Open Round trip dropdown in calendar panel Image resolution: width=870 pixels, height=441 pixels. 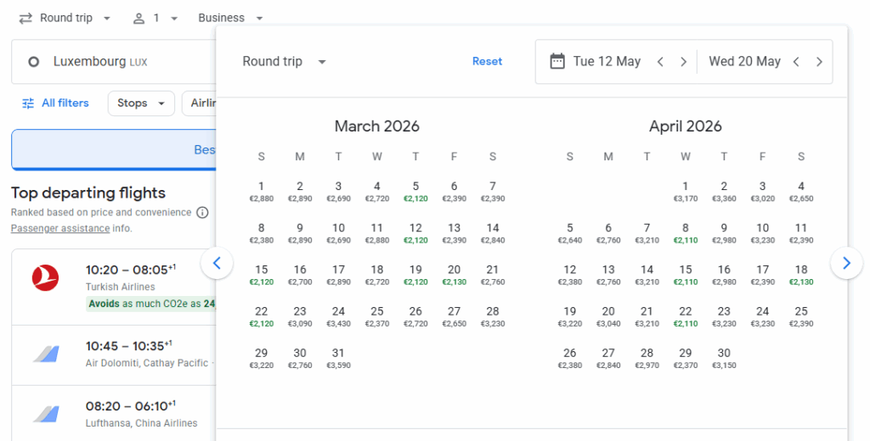pyautogui.click(x=284, y=62)
